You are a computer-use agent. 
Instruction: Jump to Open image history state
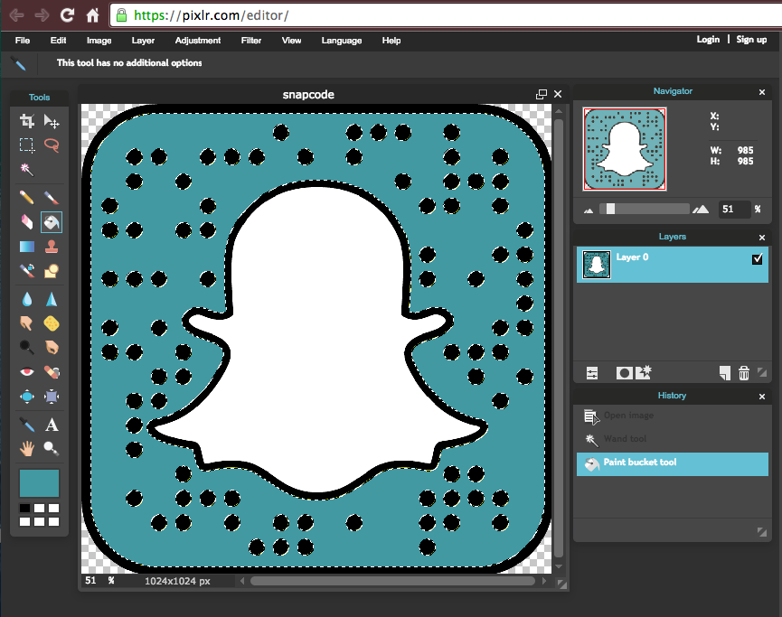click(x=672, y=416)
